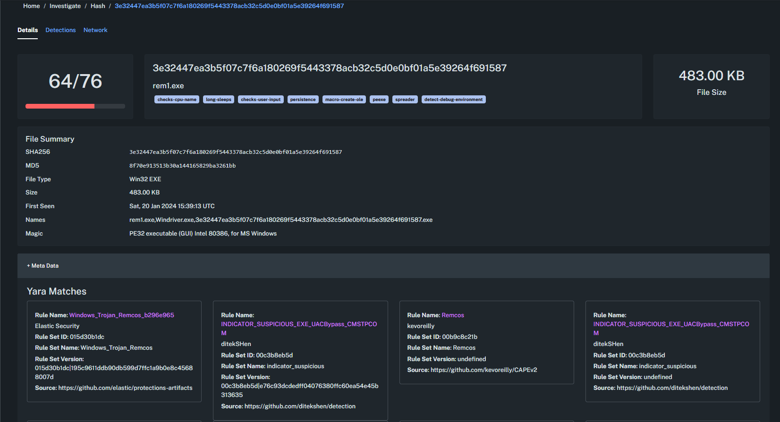Viewport: 780px width, 422px height.
Task: Select the persistence tag
Action: (303, 100)
